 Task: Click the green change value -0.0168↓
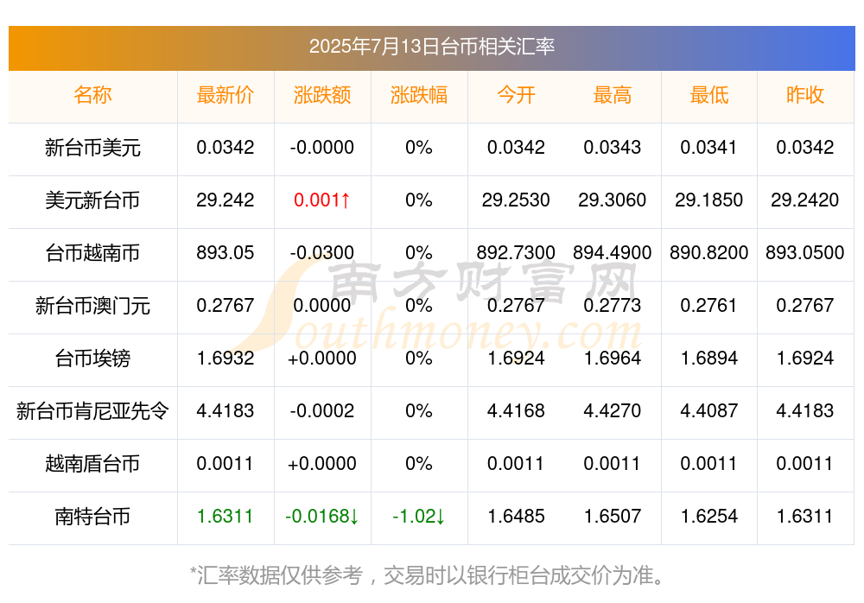click(321, 517)
